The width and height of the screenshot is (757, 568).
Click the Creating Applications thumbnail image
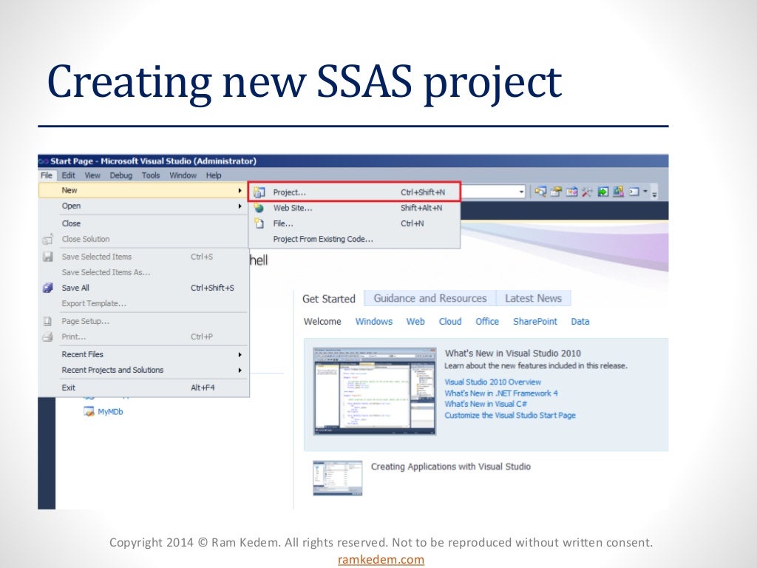click(x=337, y=479)
